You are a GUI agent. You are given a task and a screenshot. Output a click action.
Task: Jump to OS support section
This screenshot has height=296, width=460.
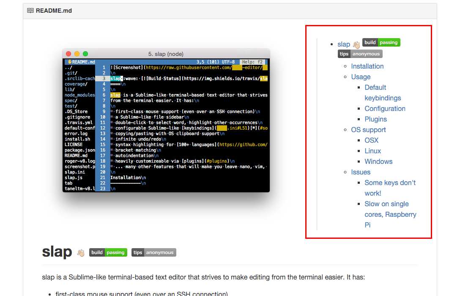click(368, 130)
